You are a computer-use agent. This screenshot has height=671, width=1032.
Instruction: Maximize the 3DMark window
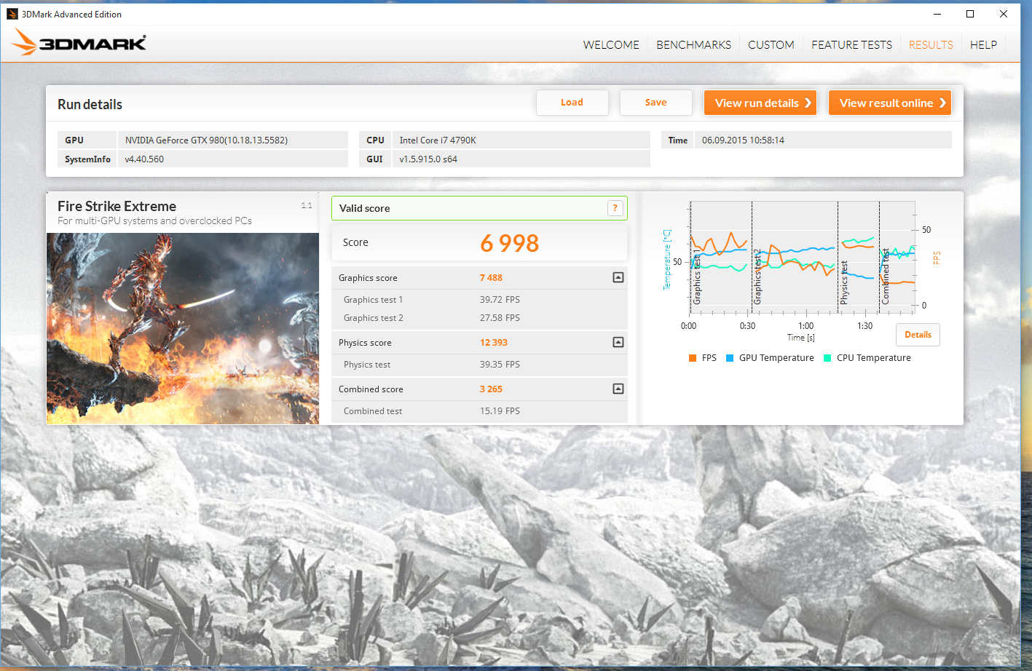(970, 14)
